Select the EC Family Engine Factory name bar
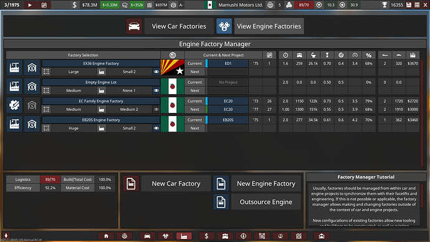Screen dimensions: 430x242 (x=101, y=101)
